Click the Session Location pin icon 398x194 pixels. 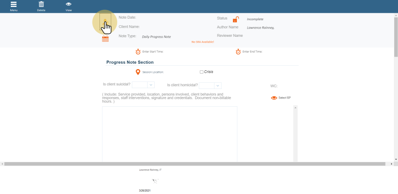(x=138, y=72)
